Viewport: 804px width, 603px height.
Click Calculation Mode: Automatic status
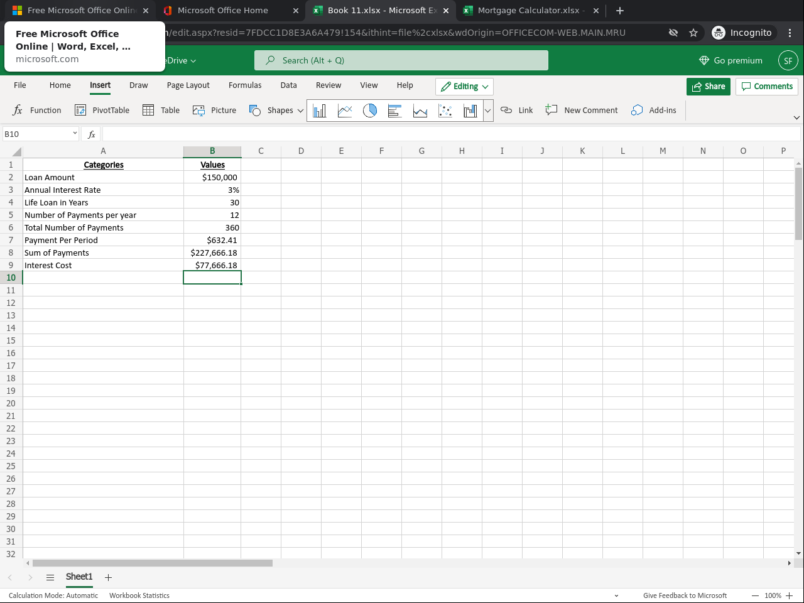(x=53, y=595)
